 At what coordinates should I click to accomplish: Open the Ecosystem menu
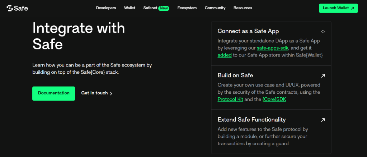click(187, 8)
